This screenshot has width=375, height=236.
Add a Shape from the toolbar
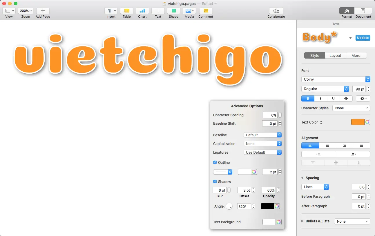click(x=174, y=11)
